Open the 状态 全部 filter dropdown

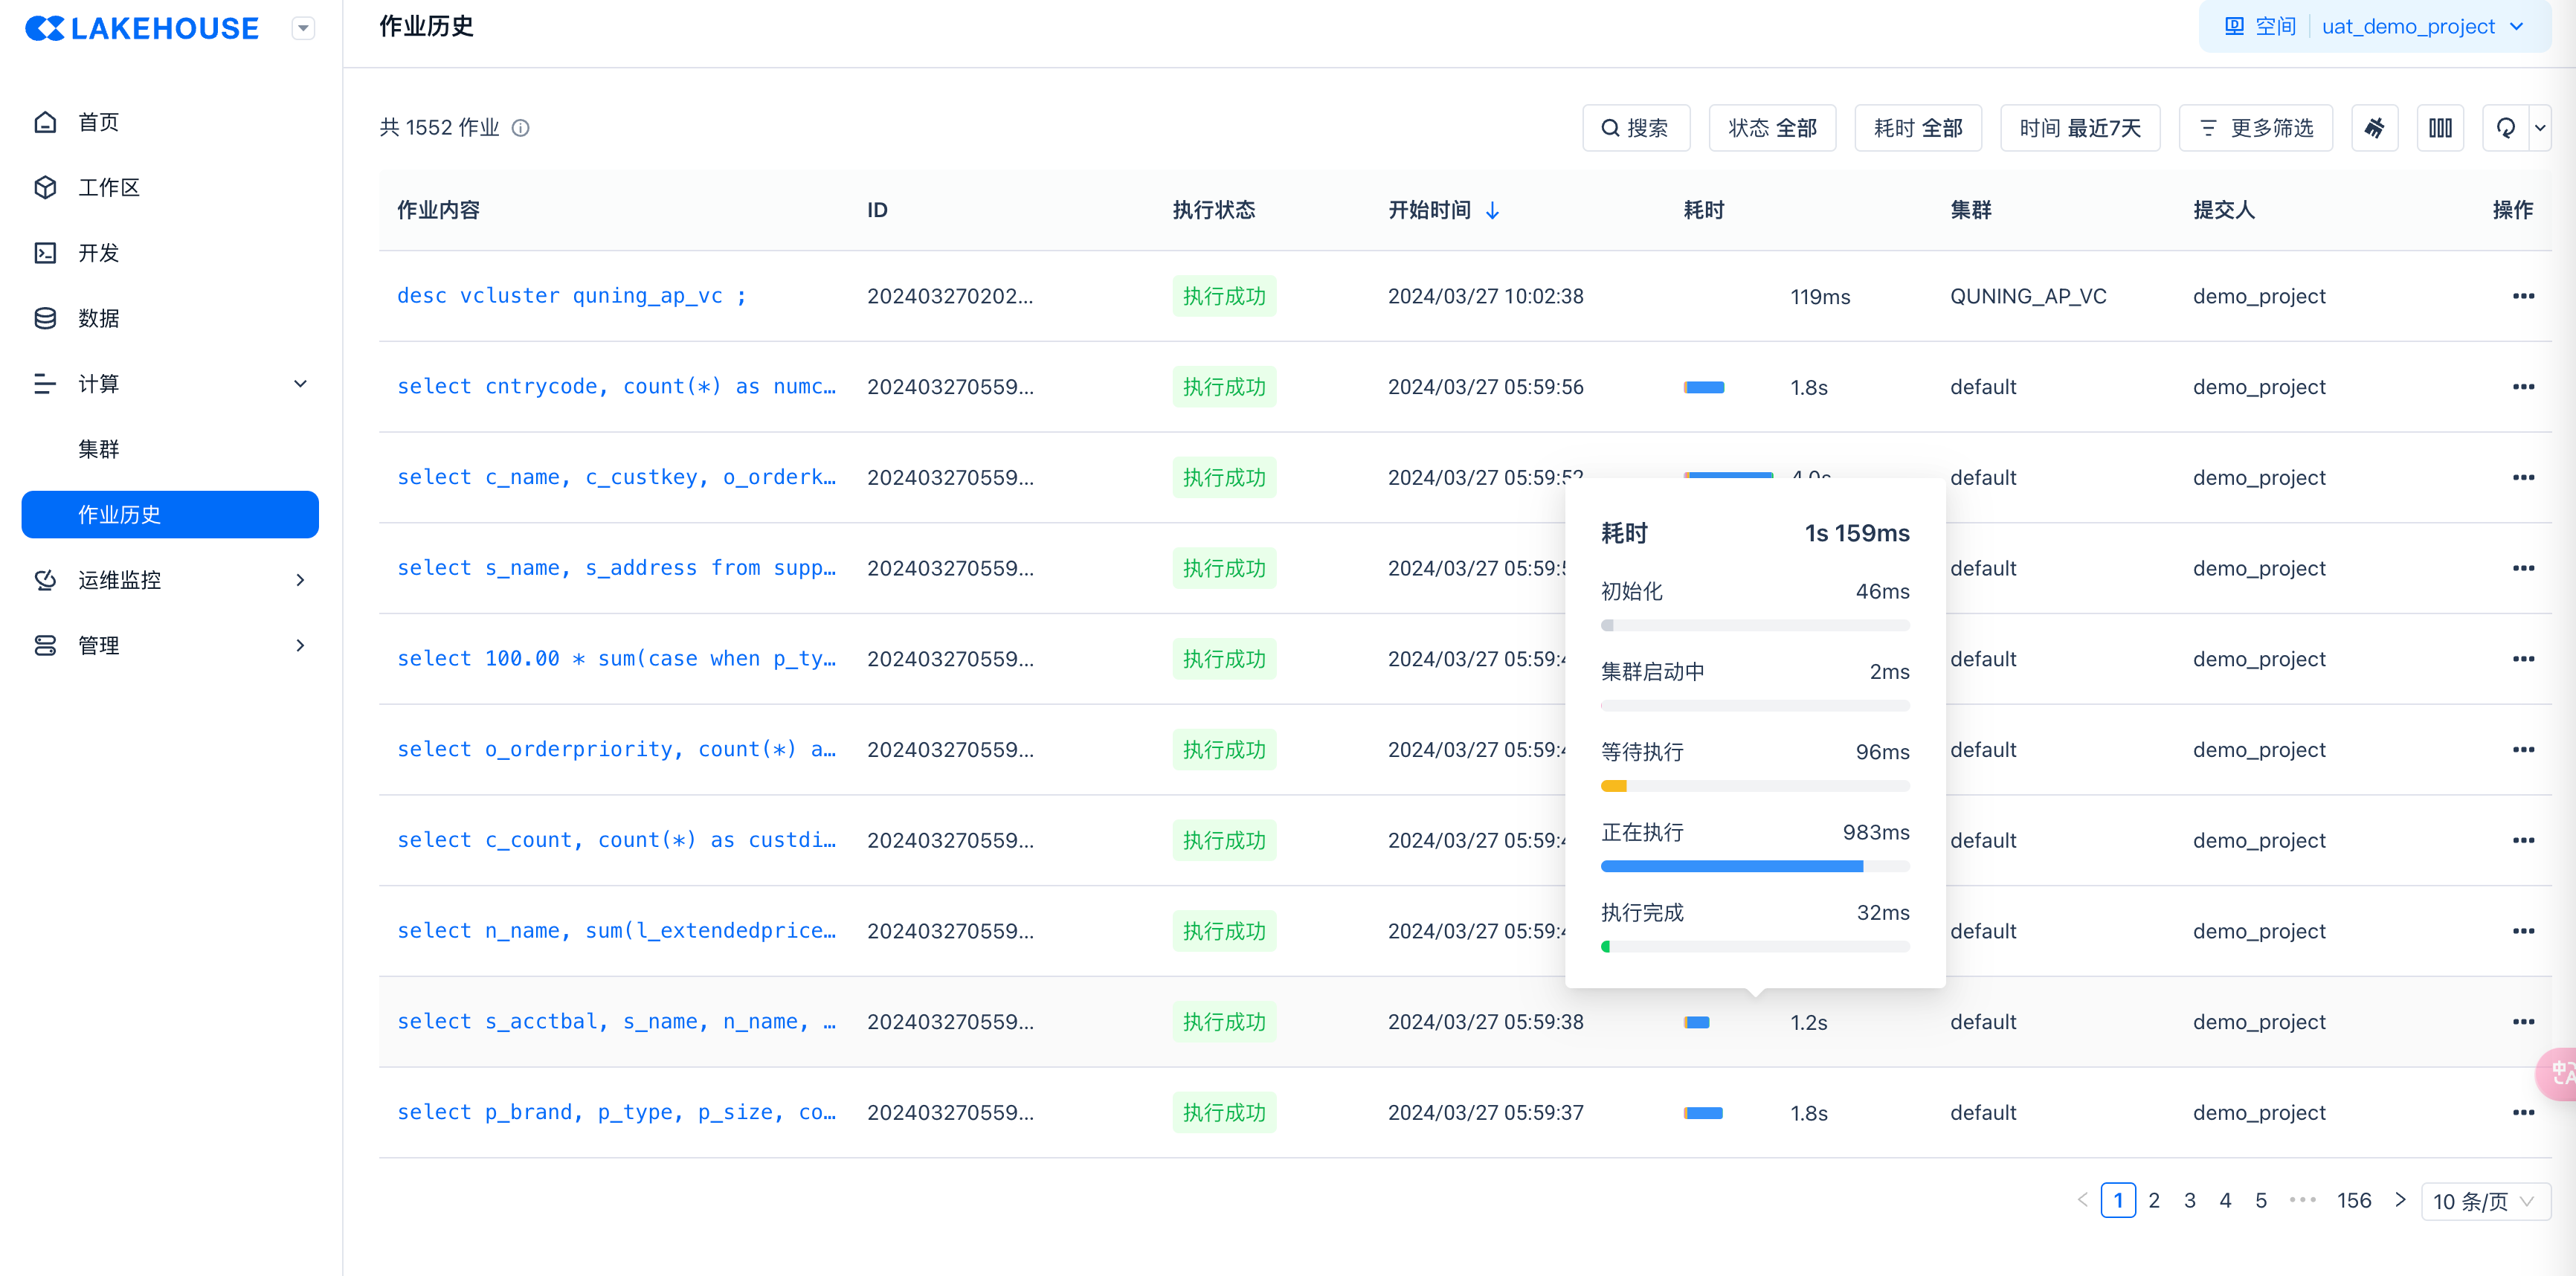[x=1772, y=128]
